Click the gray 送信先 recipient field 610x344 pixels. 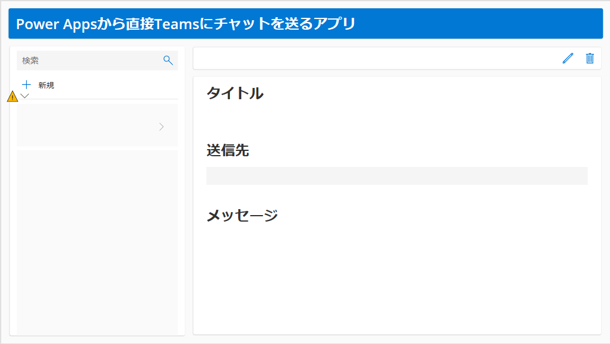click(x=397, y=176)
